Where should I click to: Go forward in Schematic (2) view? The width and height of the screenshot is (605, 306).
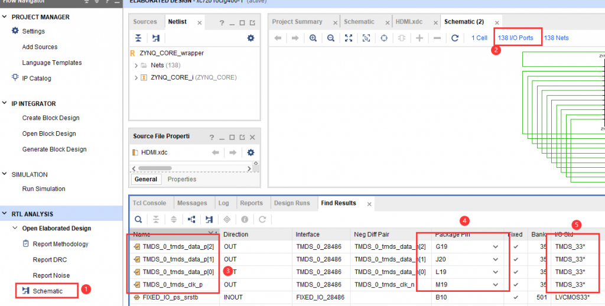(x=295, y=38)
